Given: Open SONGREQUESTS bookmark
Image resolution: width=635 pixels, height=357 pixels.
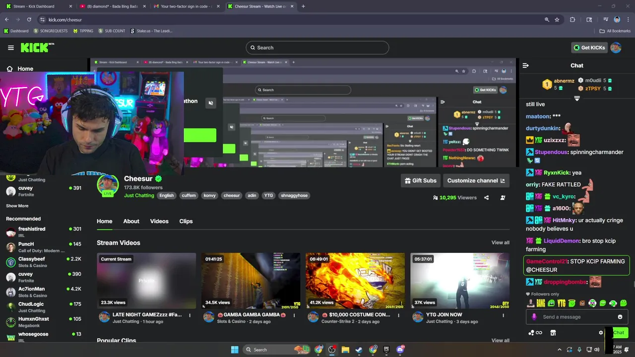Looking at the screenshot, I should pos(51,31).
